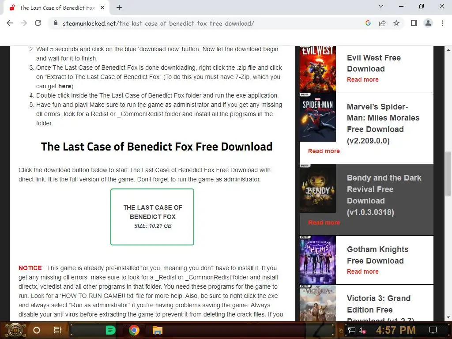
Task: Click Read more under Spider-Man Miles Morales
Action: (x=324, y=151)
